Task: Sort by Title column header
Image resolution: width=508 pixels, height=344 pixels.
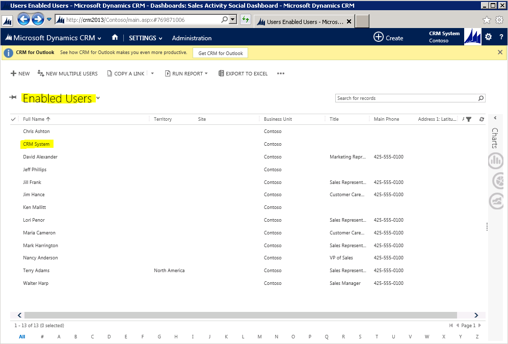Action: point(334,119)
